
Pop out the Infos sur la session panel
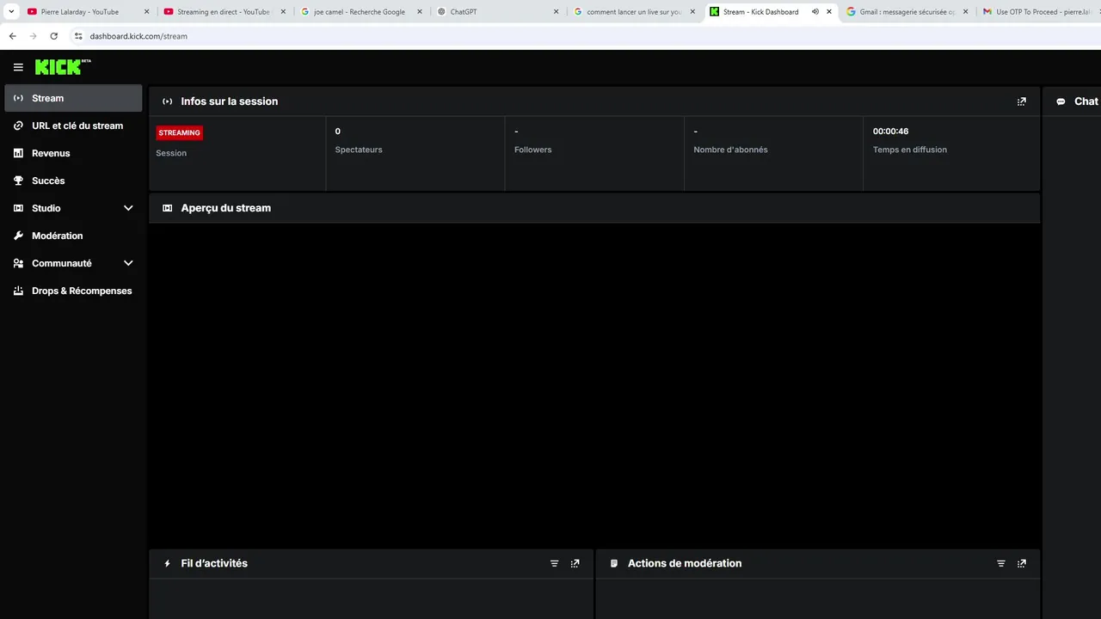(x=1022, y=101)
